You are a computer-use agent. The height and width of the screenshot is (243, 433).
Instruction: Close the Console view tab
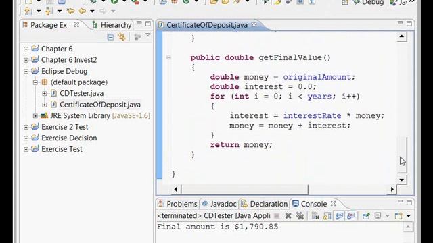coord(334,204)
